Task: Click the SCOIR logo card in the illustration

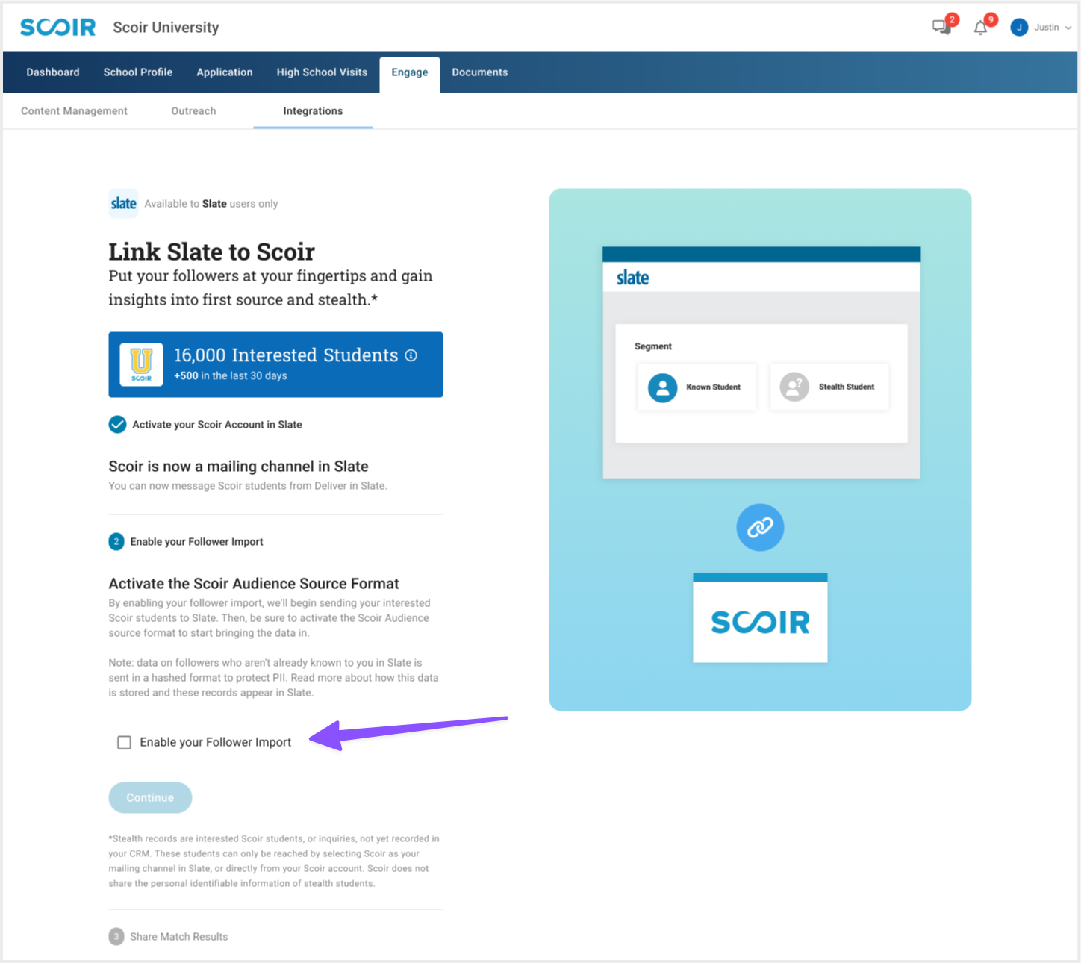Action: tap(760, 618)
